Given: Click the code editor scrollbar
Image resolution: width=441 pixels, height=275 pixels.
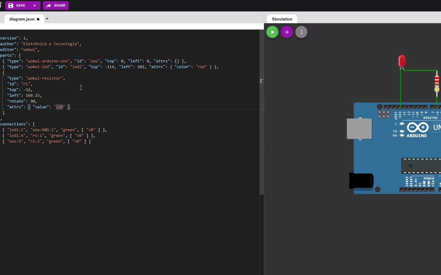Looking at the screenshot, I should point(261,81).
